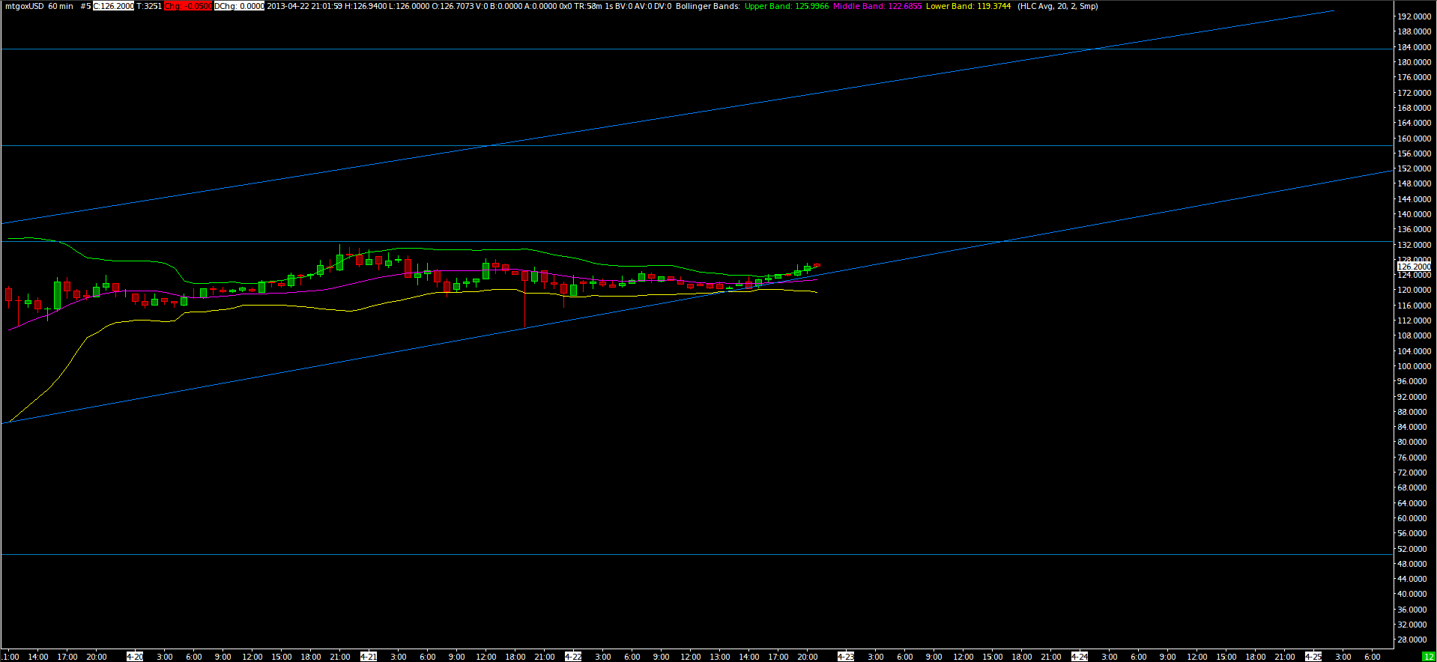Click the yellow Lower Band: 119.3744 value
1437x662 pixels.
click(968, 6)
